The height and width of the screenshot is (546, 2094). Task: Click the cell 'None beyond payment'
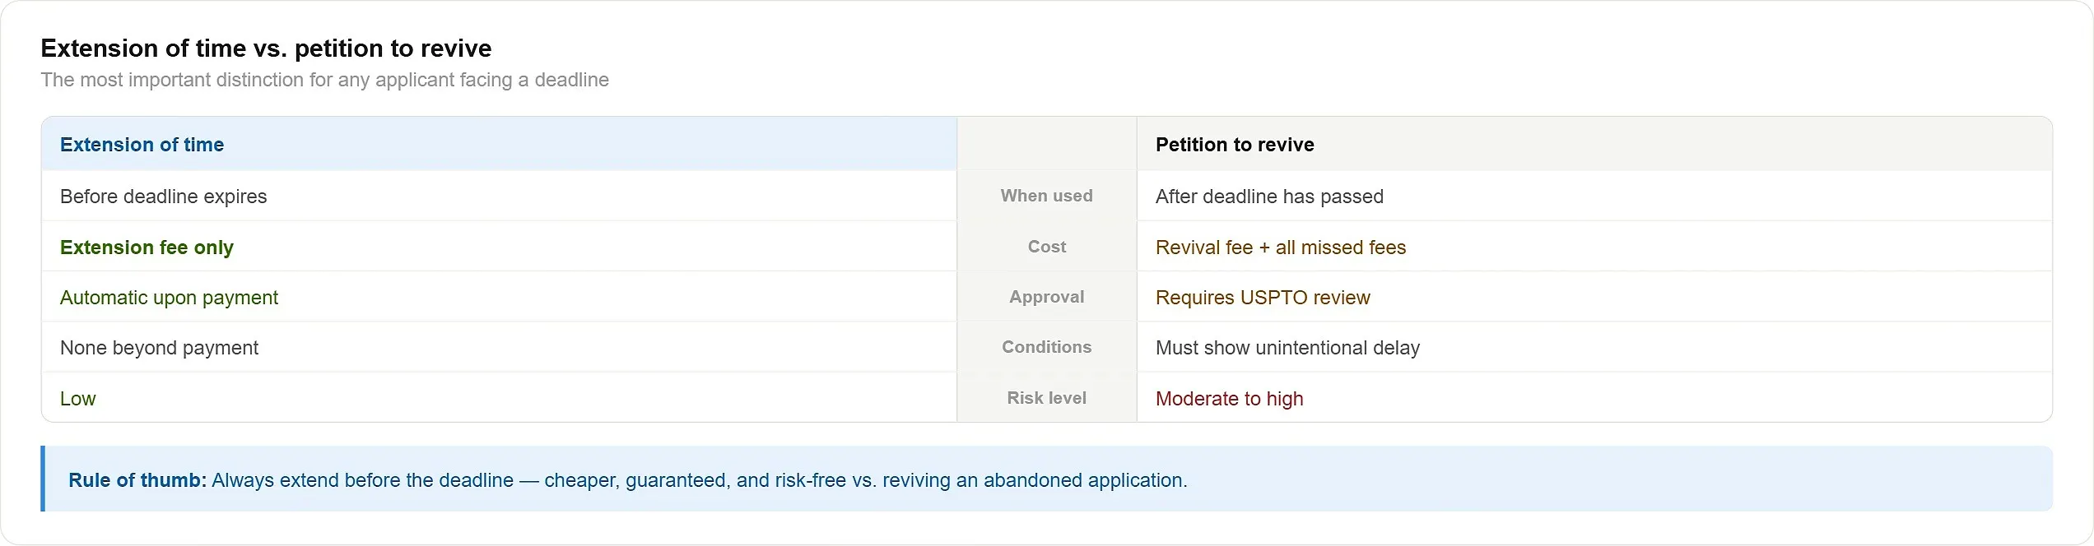[499, 348]
